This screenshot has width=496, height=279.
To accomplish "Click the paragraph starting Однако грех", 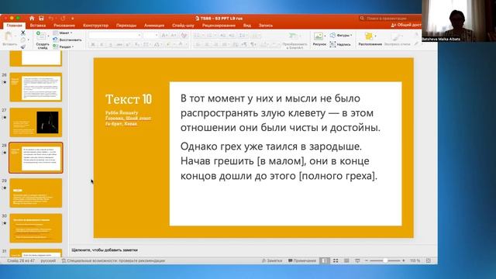I will (x=279, y=161).
